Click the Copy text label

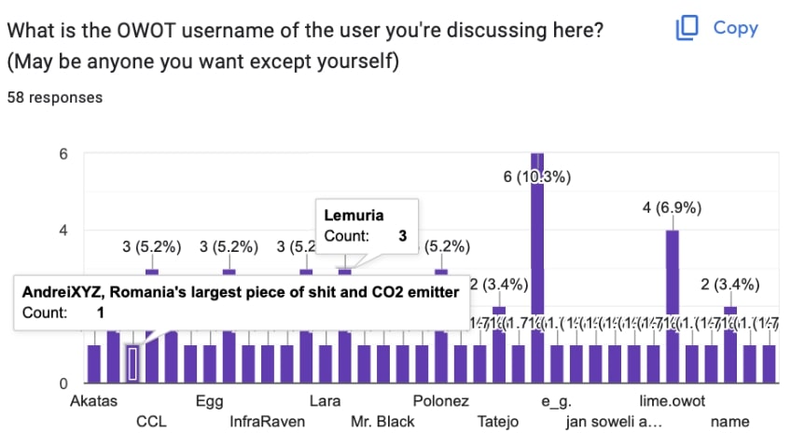[x=735, y=28]
